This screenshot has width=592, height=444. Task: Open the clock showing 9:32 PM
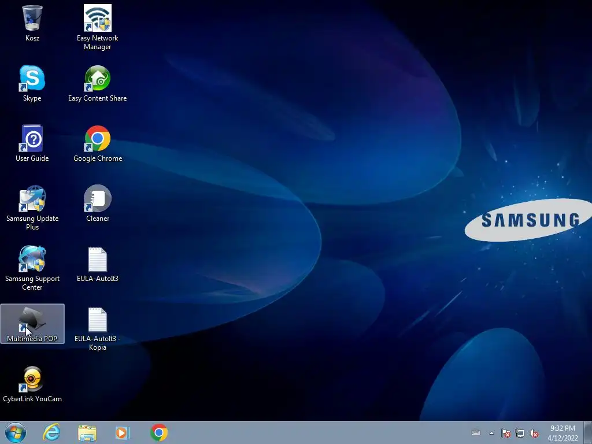(x=563, y=433)
